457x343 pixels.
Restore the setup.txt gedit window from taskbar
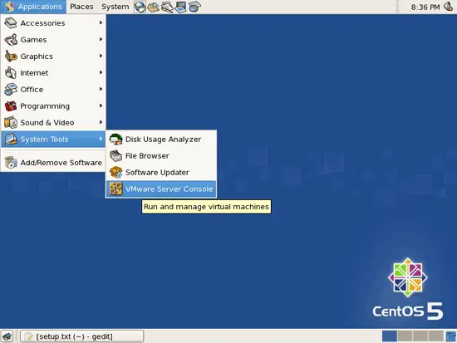tap(82, 336)
